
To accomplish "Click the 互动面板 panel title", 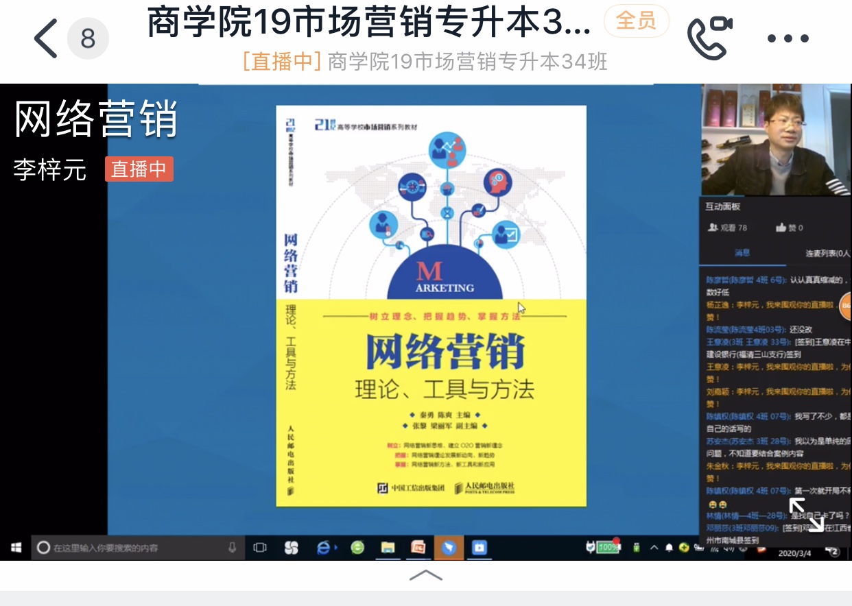I will click(723, 206).
